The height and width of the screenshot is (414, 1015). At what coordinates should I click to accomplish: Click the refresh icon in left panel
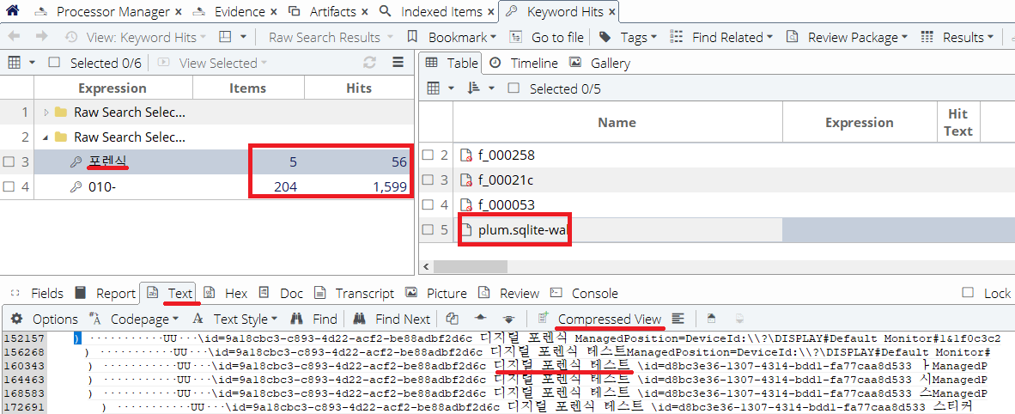coord(370,63)
